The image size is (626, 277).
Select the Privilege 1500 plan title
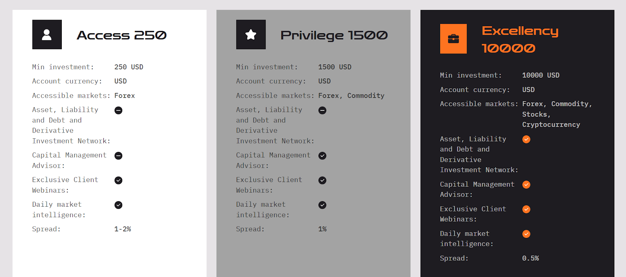tap(334, 35)
